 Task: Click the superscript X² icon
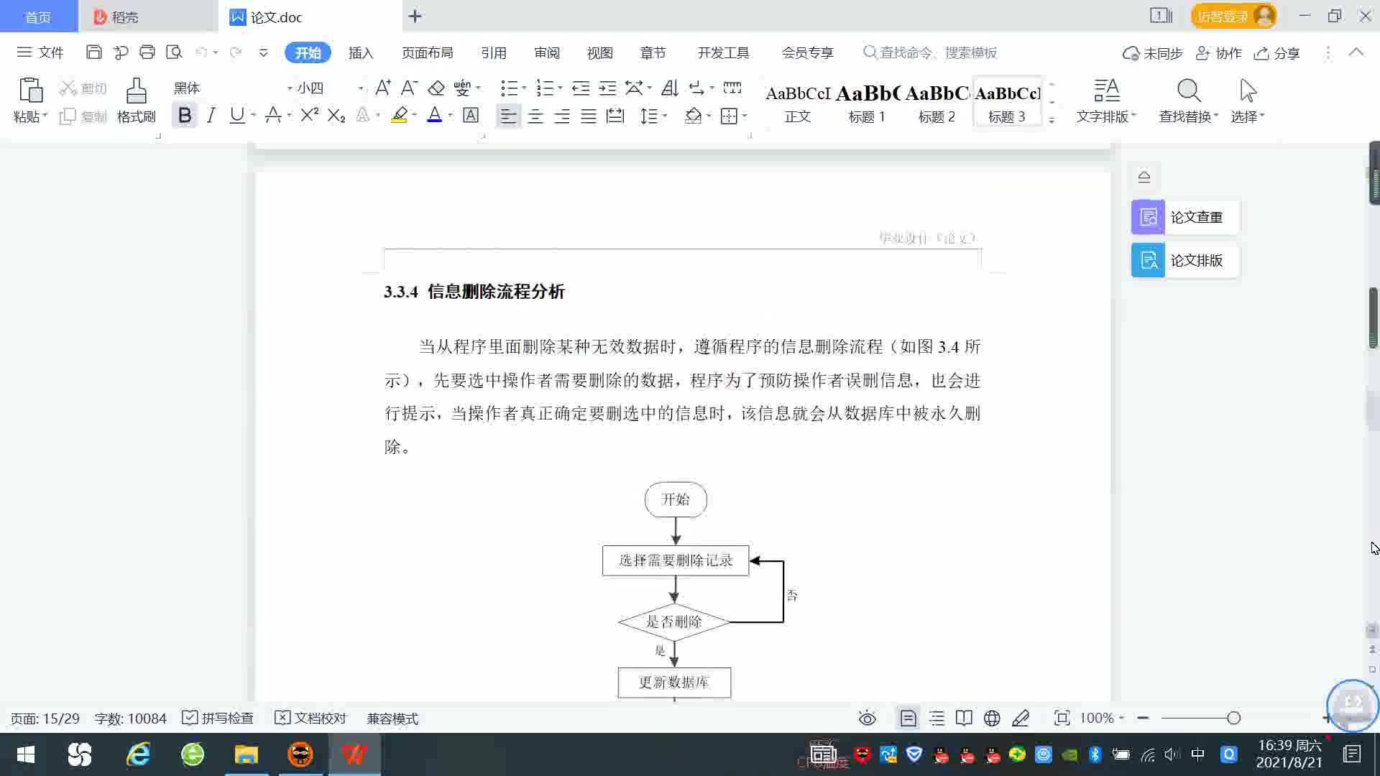coord(309,116)
